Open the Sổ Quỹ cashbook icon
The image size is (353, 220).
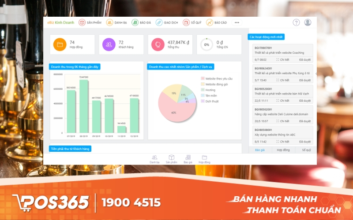click(186, 22)
